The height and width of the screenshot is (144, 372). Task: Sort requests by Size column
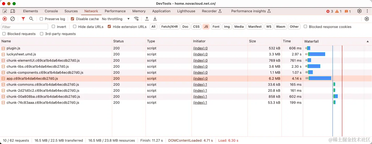(x=265, y=41)
